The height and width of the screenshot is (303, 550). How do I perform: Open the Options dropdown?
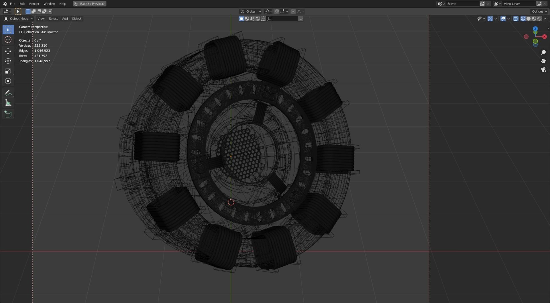pyautogui.click(x=539, y=11)
